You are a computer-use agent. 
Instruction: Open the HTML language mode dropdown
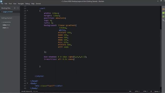coord(145,91)
